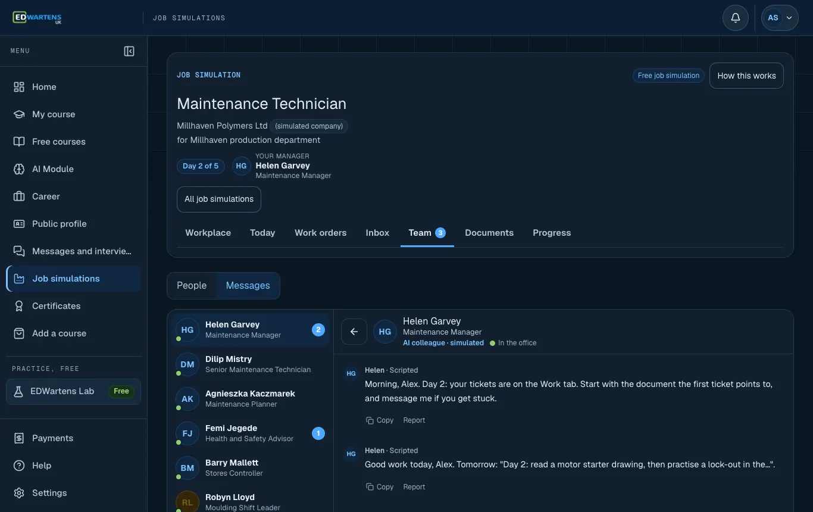Select the Messages view toggle
This screenshot has width=813, height=512.
[248, 286]
